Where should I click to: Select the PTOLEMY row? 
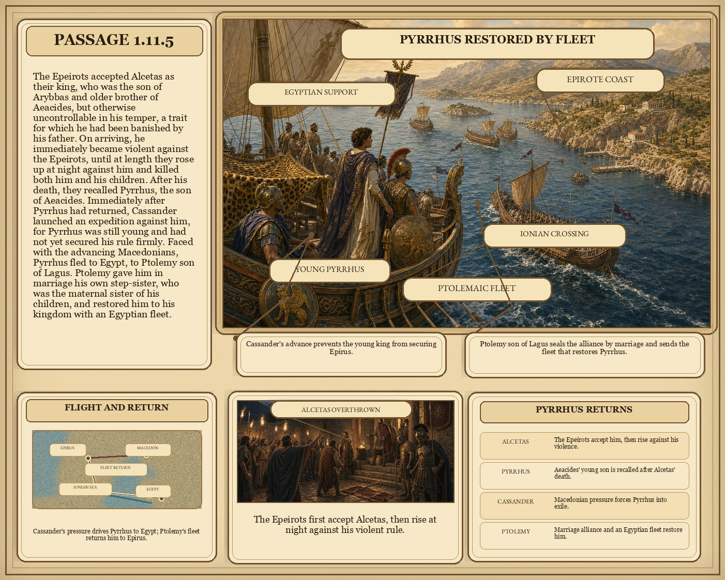(x=584, y=536)
